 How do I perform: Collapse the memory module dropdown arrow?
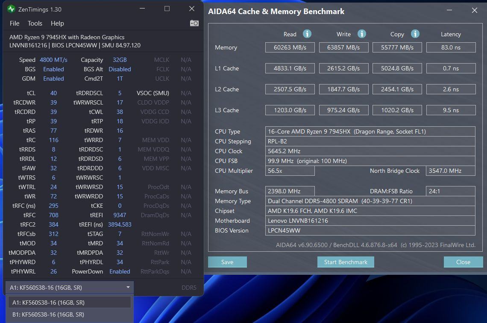coord(128,287)
